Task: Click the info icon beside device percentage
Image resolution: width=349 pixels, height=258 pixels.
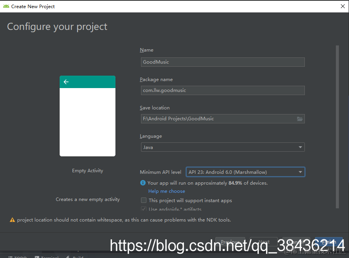Action: (x=143, y=183)
